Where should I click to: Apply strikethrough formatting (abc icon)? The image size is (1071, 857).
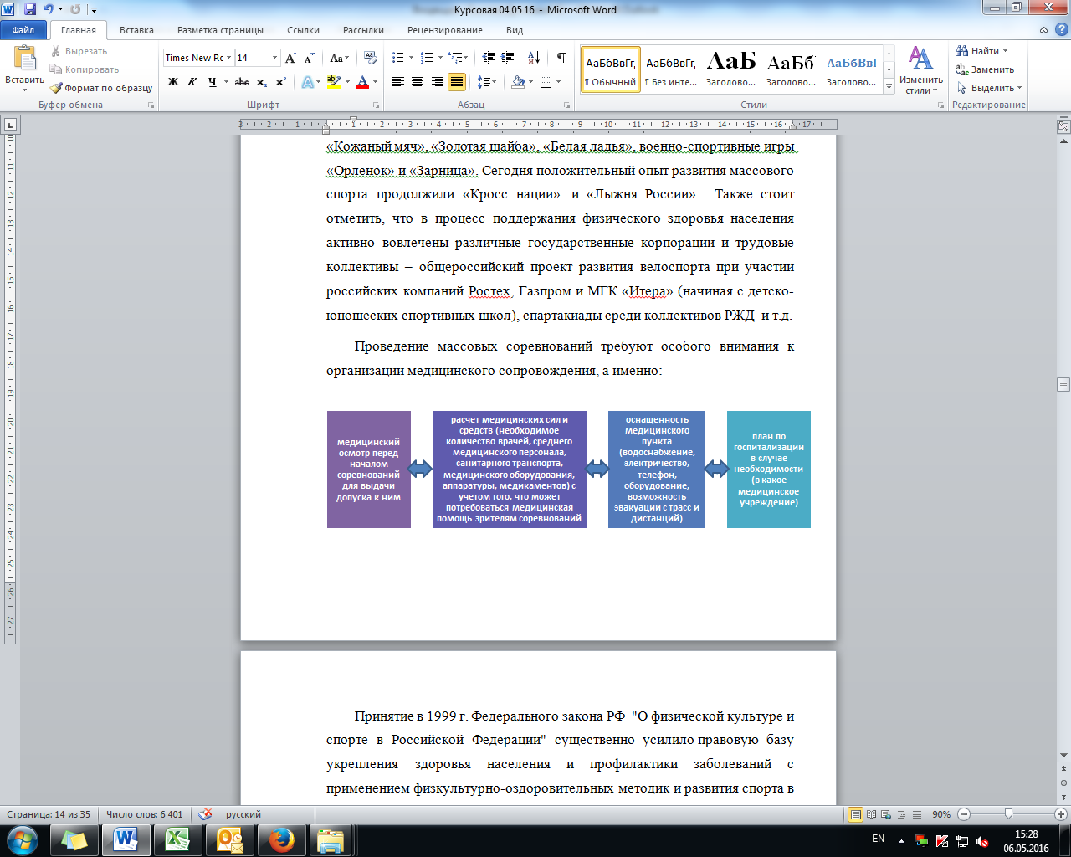tap(242, 82)
